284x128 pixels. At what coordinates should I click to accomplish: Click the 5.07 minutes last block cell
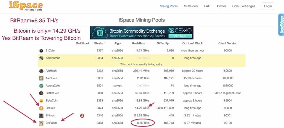pos(193,123)
